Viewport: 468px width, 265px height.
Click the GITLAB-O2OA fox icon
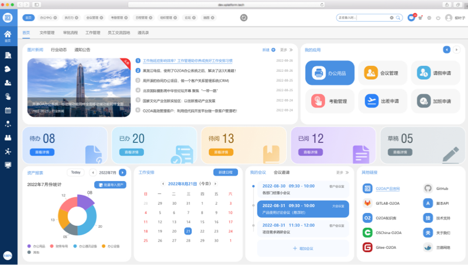(x=367, y=203)
